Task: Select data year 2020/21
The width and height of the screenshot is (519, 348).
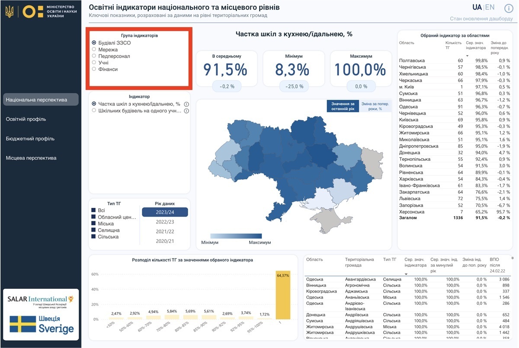Action: point(165,241)
